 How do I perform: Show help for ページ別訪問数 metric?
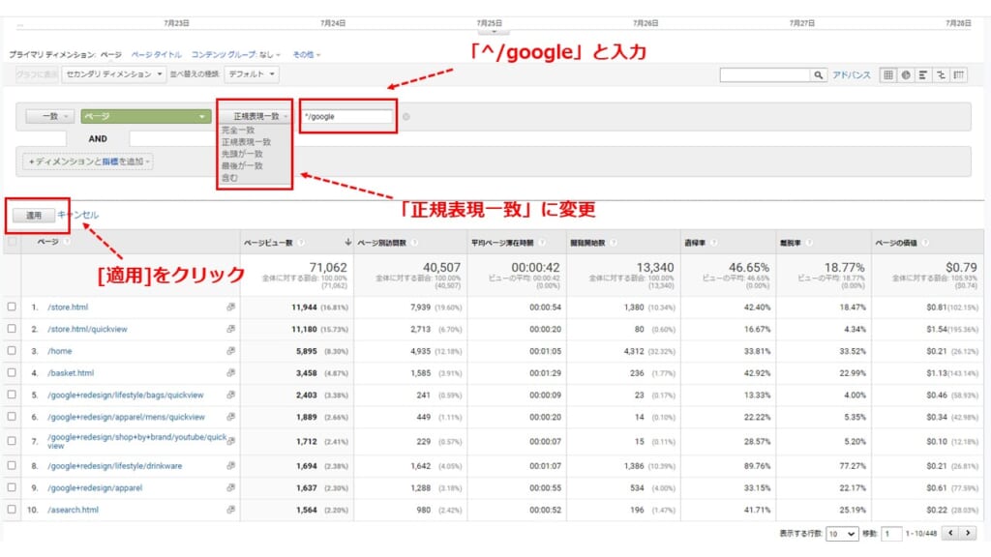tap(414, 243)
